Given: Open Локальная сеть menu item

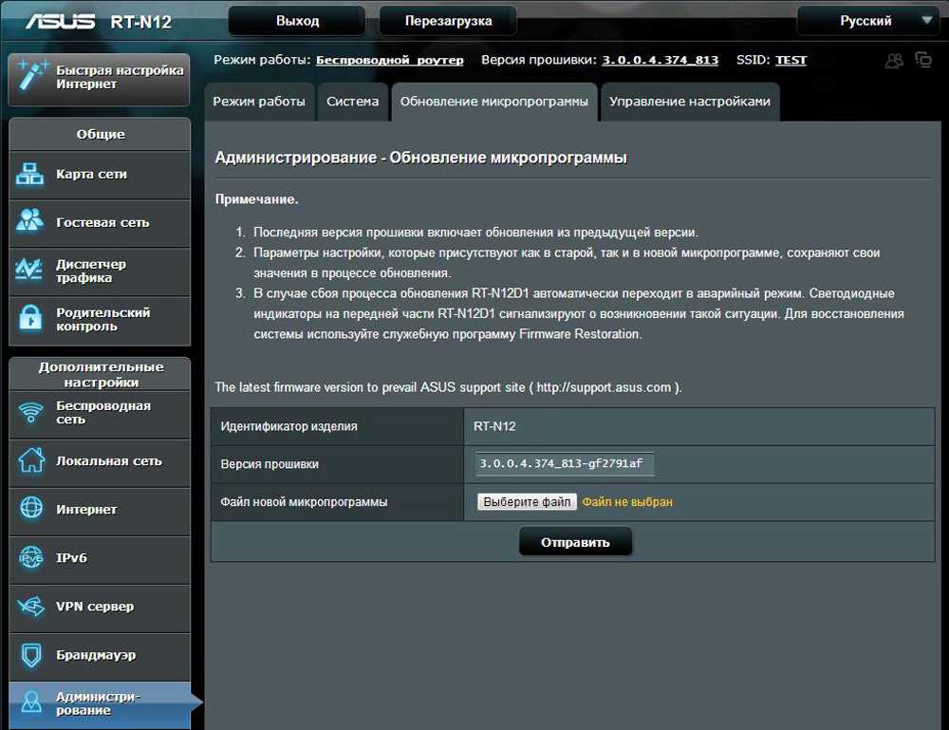Looking at the screenshot, I should point(100,462).
